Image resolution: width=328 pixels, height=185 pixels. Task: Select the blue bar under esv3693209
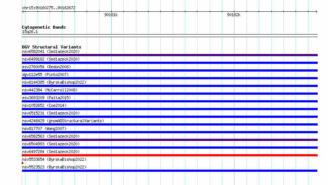click(170, 101)
